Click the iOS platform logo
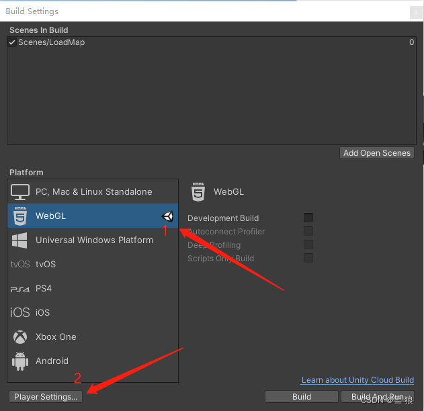 pos(19,312)
